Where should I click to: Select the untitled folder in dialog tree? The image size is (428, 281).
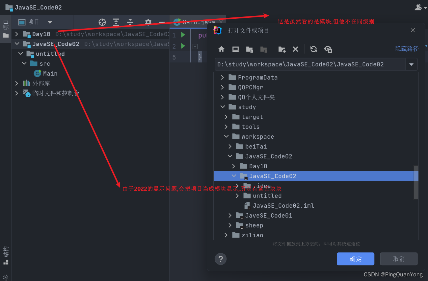(x=262, y=196)
